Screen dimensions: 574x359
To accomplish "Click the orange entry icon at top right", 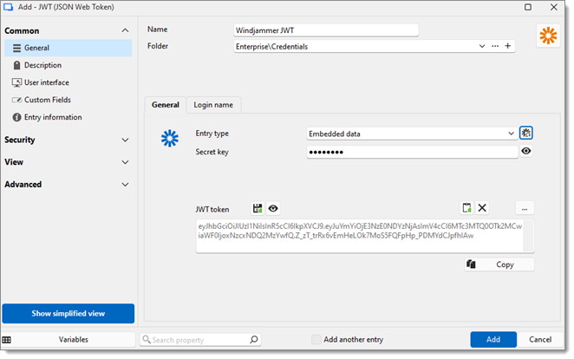I will (548, 36).
